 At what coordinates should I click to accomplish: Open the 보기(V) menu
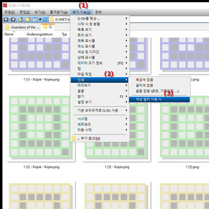tap(40, 12)
